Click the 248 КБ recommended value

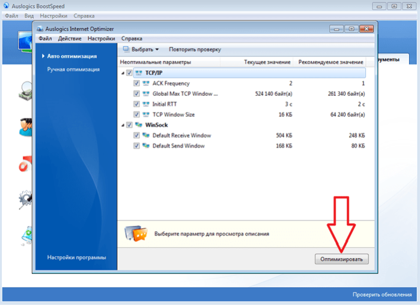tap(356, 135)
